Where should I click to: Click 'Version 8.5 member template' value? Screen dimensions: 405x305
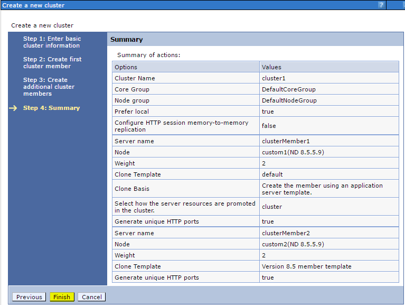tap(306, 266)
